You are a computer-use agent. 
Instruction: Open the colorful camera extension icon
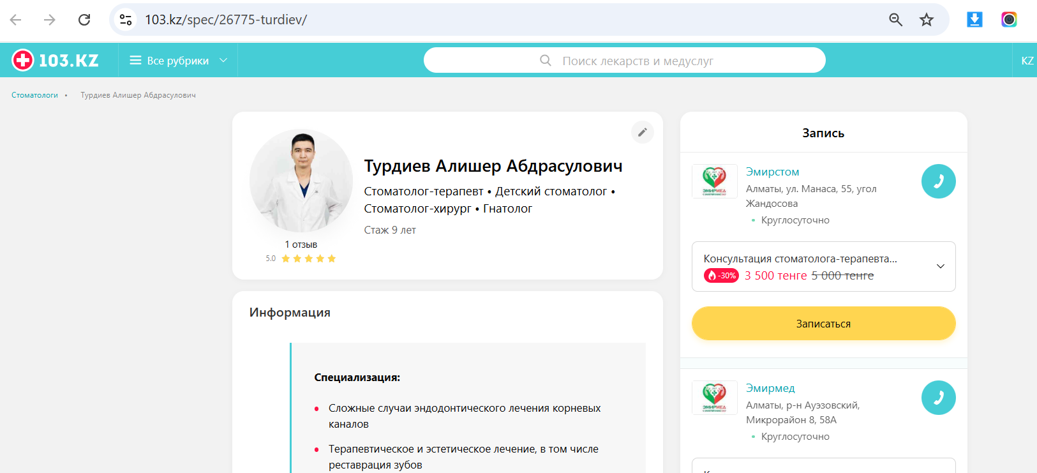tap(1009, 20)
